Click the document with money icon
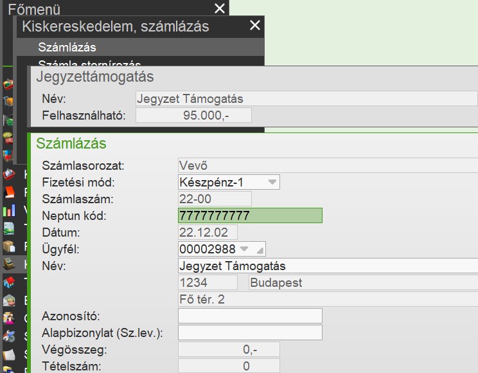The image size is (478, 373). [9, 228]
